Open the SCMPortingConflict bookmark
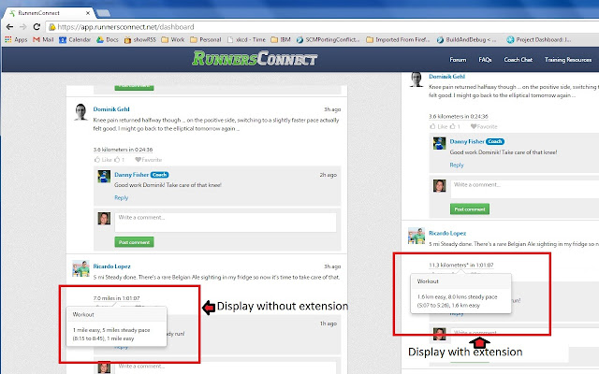This screenshot has height=374, width=599. pyautogui.click(x=329, y=39)
